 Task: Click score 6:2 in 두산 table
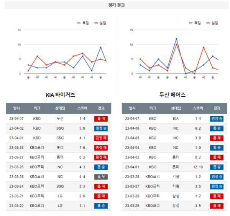(198, 129)
